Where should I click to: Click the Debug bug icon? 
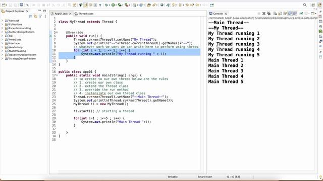coord(106,5)
